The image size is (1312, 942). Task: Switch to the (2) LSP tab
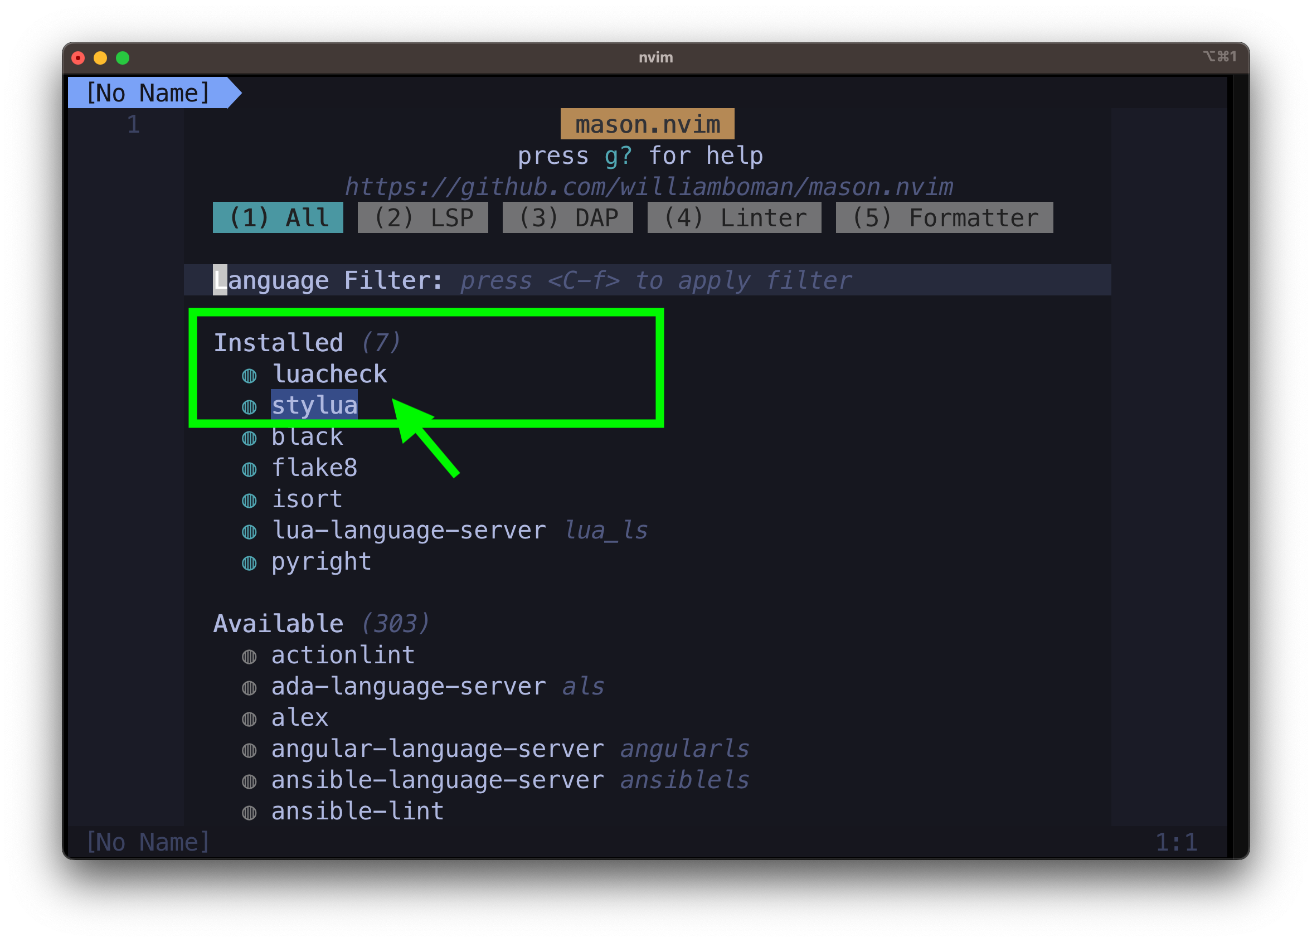click(423, 217)
